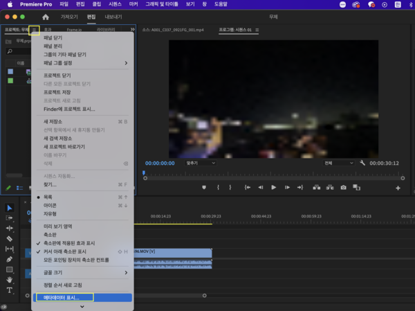
Task: Click '프로젝트 저장' in the panel menu
Action: pos(57,91)
